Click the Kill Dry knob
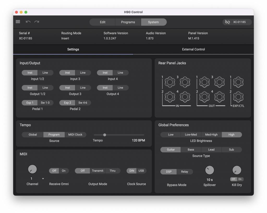Screen dimensions: 267x213 pyautogui.click(x=237, y=170)
